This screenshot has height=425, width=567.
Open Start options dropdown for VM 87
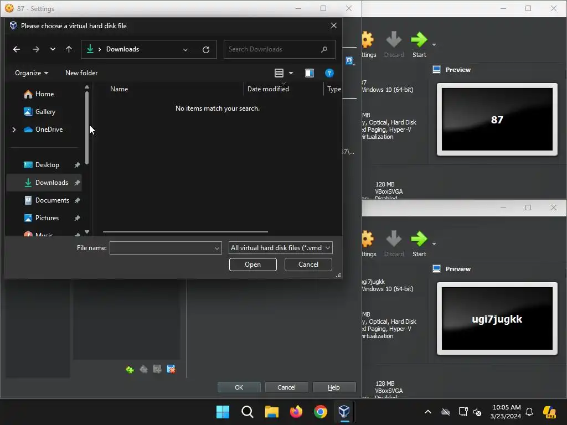pyautogui.click(x=434, y=45)
